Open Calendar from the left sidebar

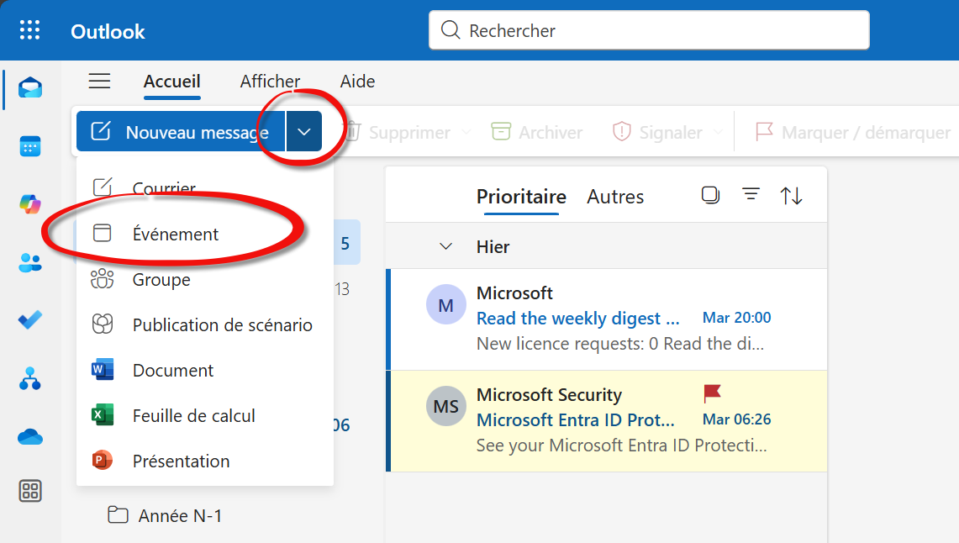click(30, 146)
